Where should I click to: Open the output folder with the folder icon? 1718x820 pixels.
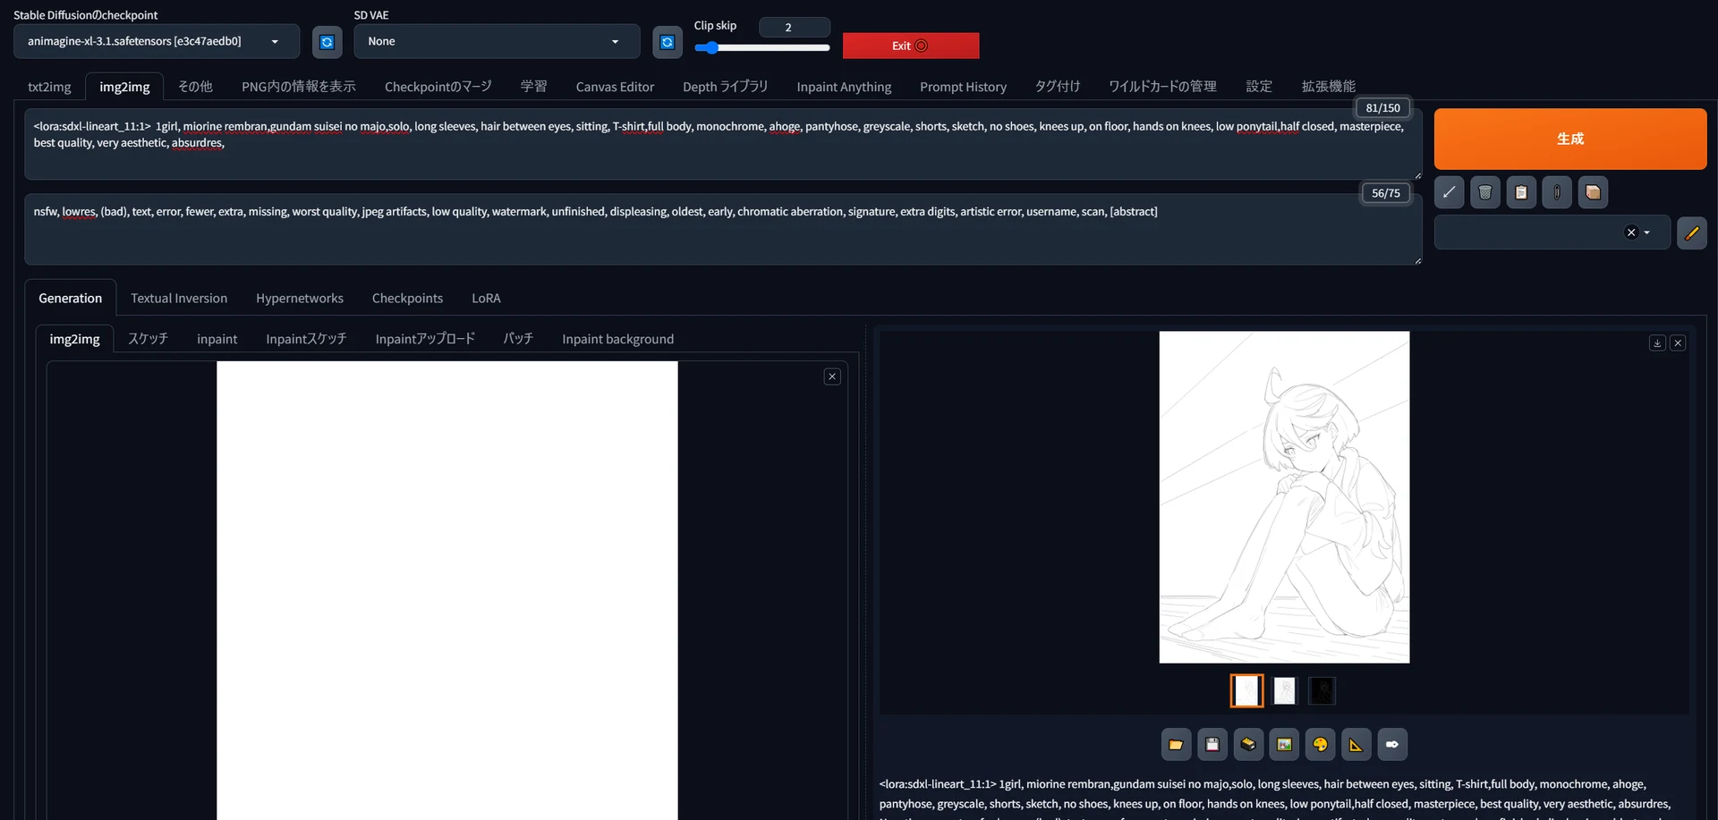1176,744
